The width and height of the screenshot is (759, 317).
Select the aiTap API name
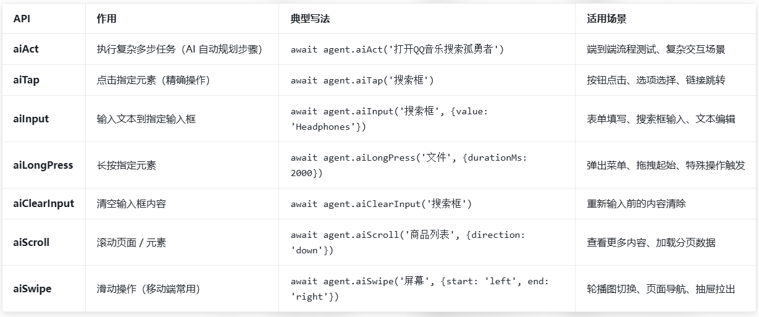pyautogui.click(x=27, y=80)
